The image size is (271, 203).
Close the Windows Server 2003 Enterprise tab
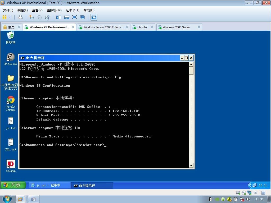point(127,27)
